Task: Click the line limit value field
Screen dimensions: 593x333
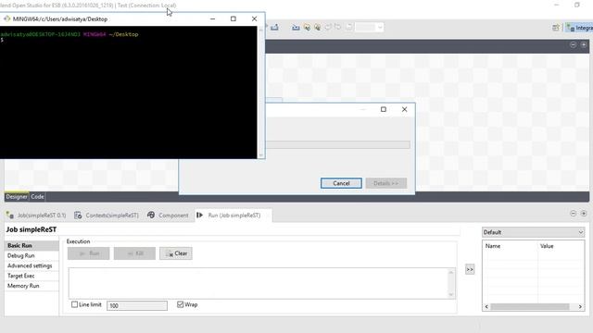Action: 137,305
